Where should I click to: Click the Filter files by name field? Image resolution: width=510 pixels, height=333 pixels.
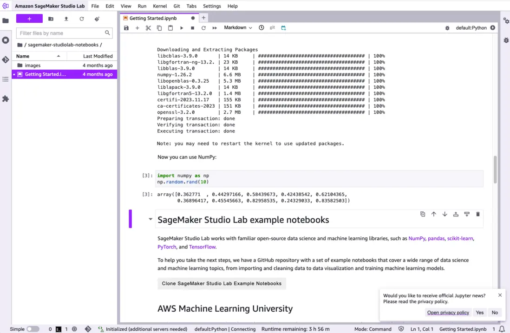pyautogui.click(x=61, y=33)
